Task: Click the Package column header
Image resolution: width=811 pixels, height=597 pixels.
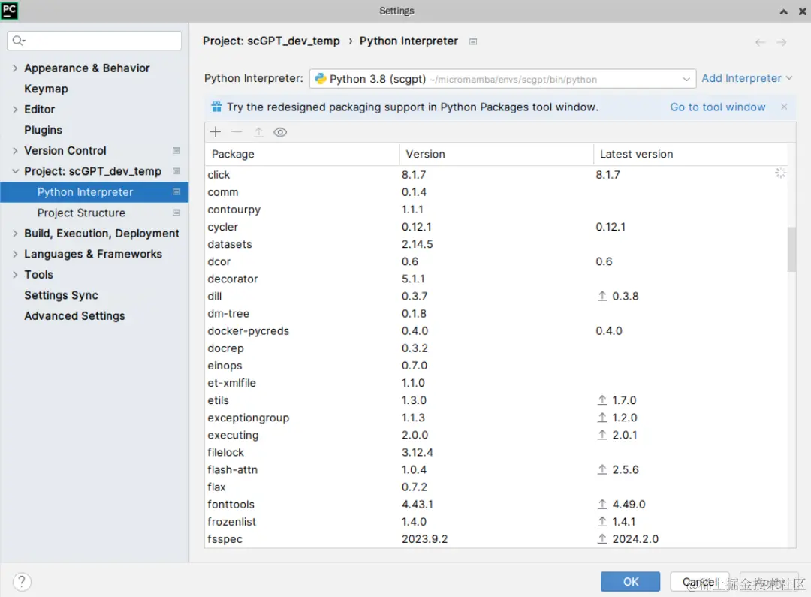Action: point(302,154)
